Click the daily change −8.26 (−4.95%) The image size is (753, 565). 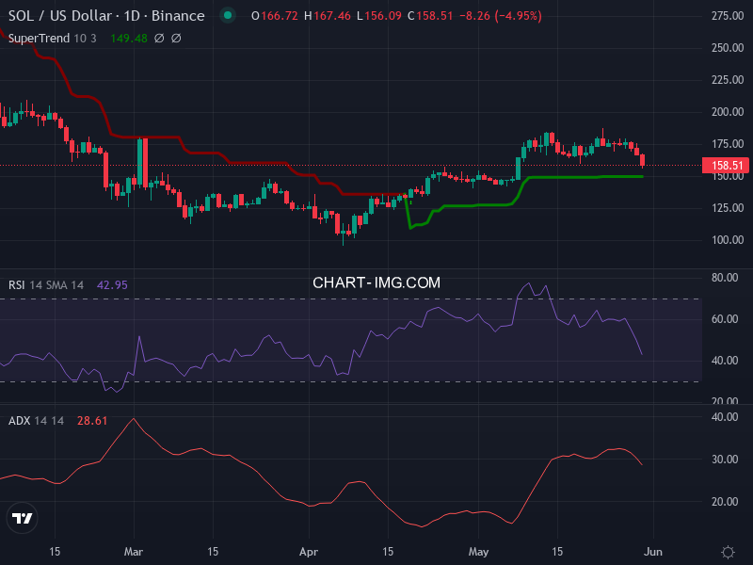501,16
